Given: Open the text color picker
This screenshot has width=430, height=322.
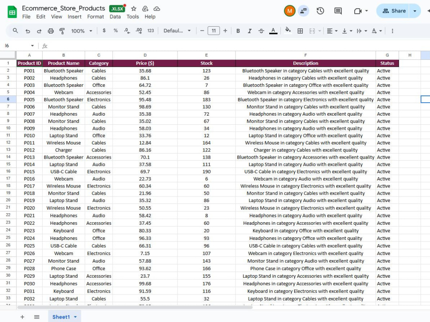Looking at the screenshot, I should [x=273, y=31].
